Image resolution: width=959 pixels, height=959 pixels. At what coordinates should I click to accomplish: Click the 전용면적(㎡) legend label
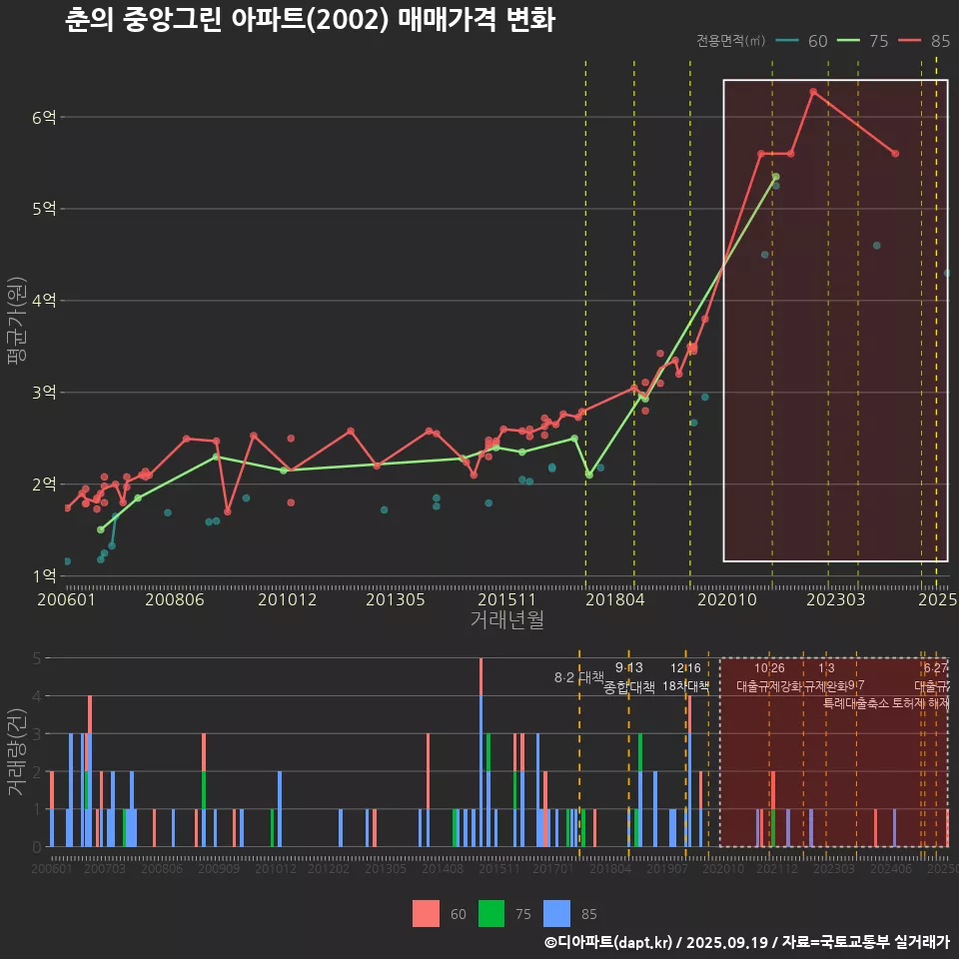click(x=728, y=42)
